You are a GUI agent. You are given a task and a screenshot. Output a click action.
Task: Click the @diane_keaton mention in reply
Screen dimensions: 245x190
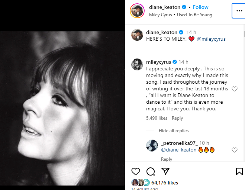(x=178, y=150)
